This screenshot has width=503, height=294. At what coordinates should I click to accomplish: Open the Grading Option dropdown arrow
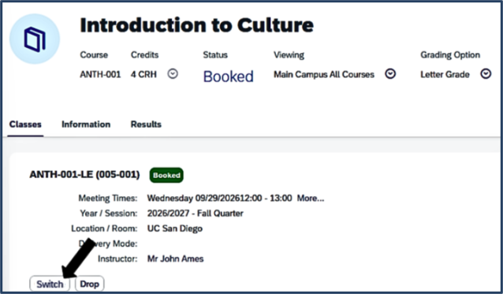point(486,74)
